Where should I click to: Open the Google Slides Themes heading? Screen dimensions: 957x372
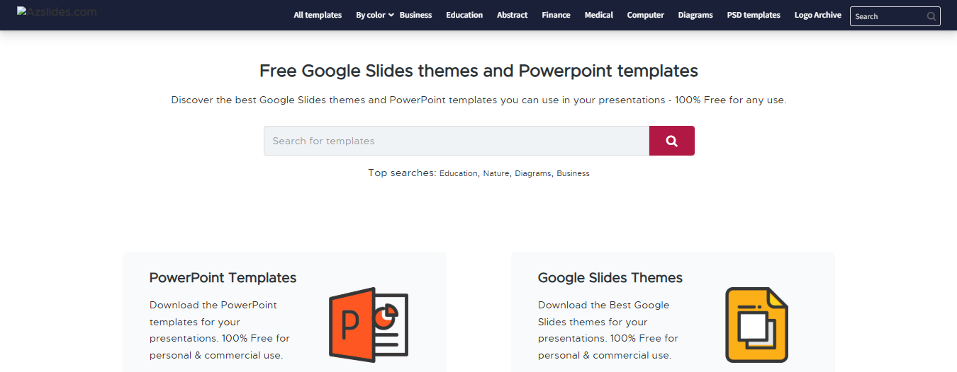coord(610,278)
